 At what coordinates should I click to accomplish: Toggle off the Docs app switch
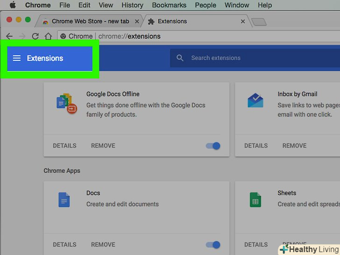tap(213, 244)
